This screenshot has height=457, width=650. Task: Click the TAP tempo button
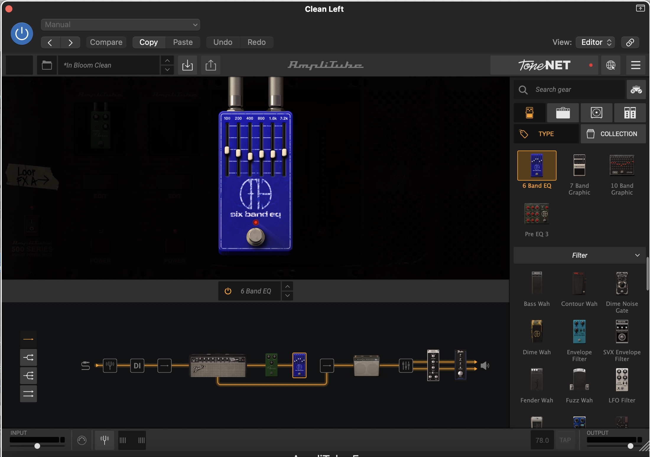[565, 440]
